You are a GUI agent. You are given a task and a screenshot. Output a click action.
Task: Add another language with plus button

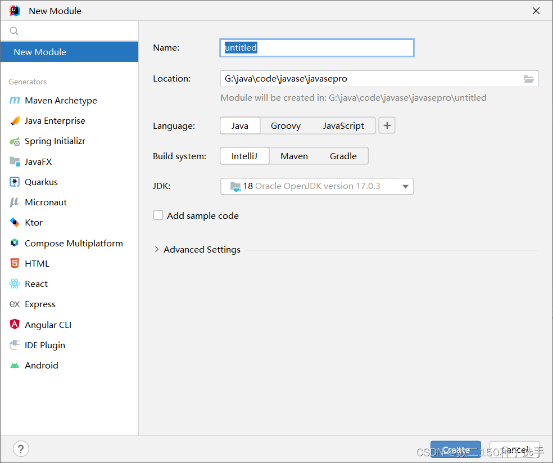387,125
